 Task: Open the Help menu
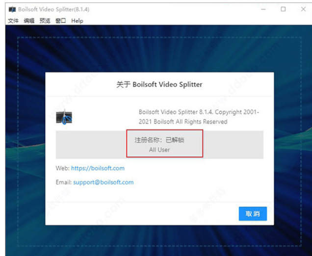coord(77,21)
